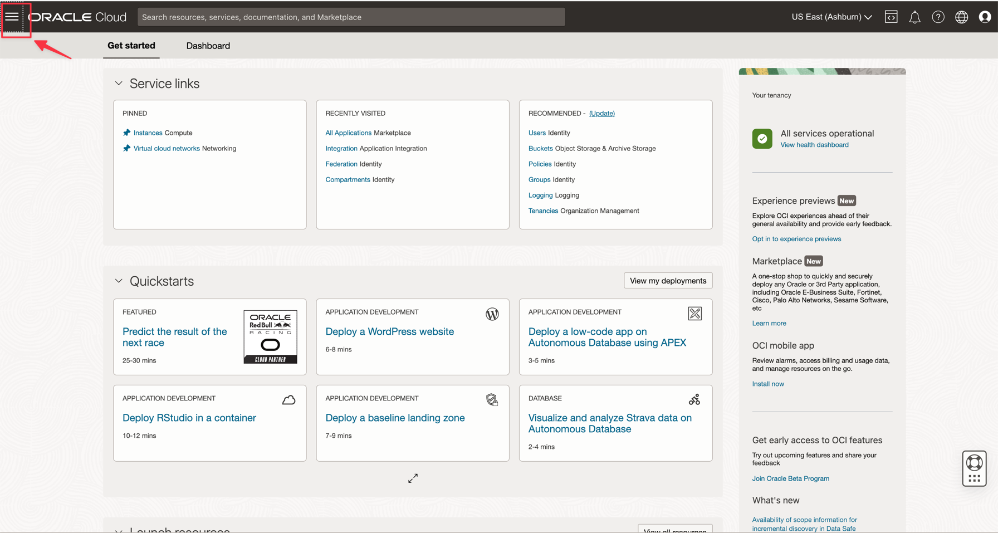Open the Help question mark icon
This screenshot has height=533, width=998.
pyautogui.click(x=938, y=17)
